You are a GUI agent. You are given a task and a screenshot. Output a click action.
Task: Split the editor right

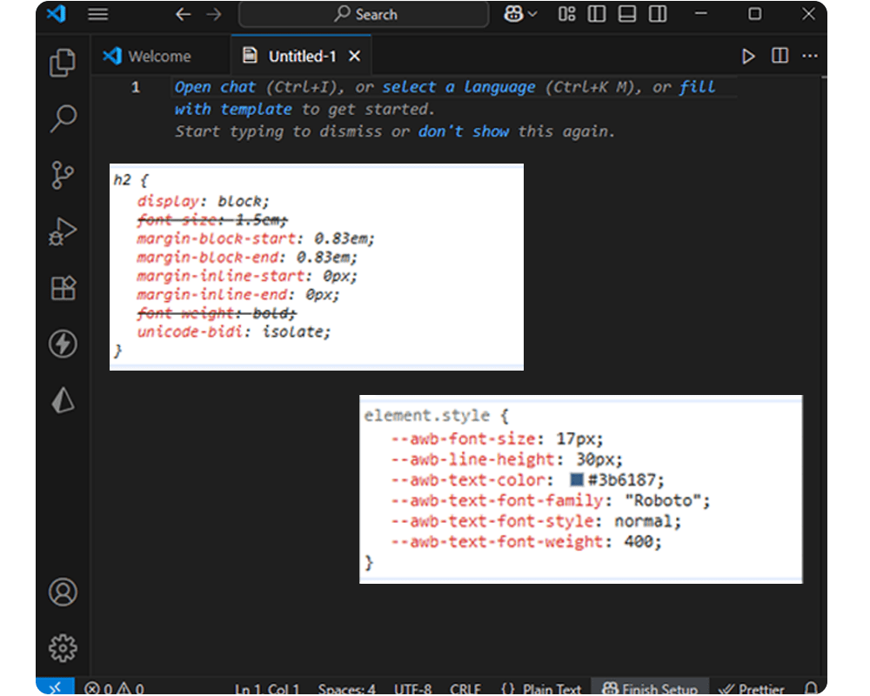pyautogui.click(x=780, y=56)
